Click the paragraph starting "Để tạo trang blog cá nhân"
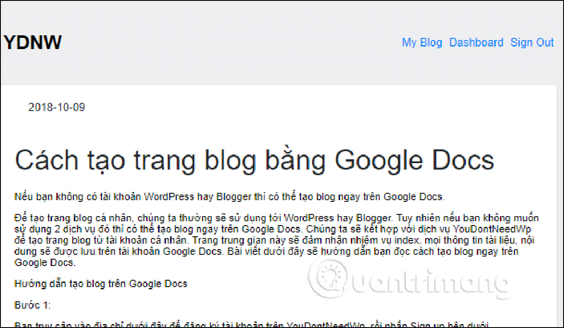 pos(276,240)
